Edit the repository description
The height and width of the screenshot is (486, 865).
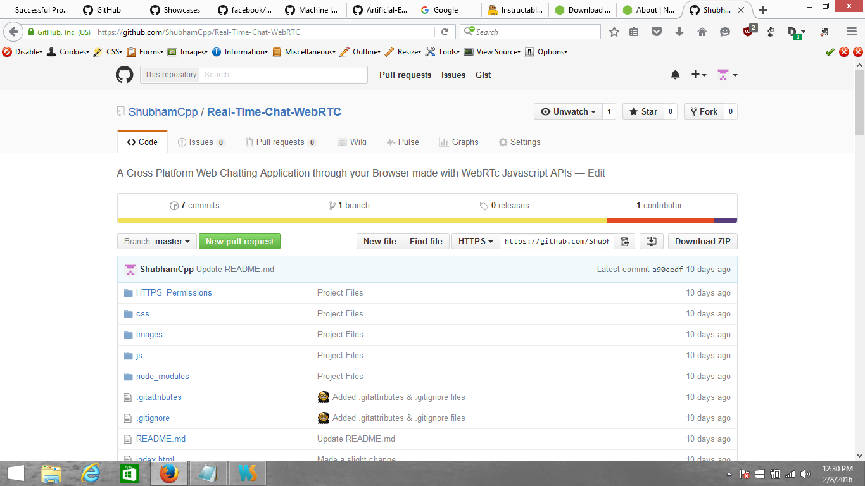click(x=597, y=173)
